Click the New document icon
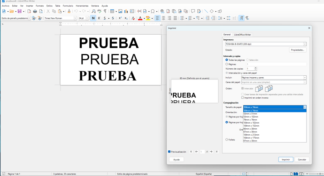The width and height of the screenshot is (324, 176). [4, 11]
